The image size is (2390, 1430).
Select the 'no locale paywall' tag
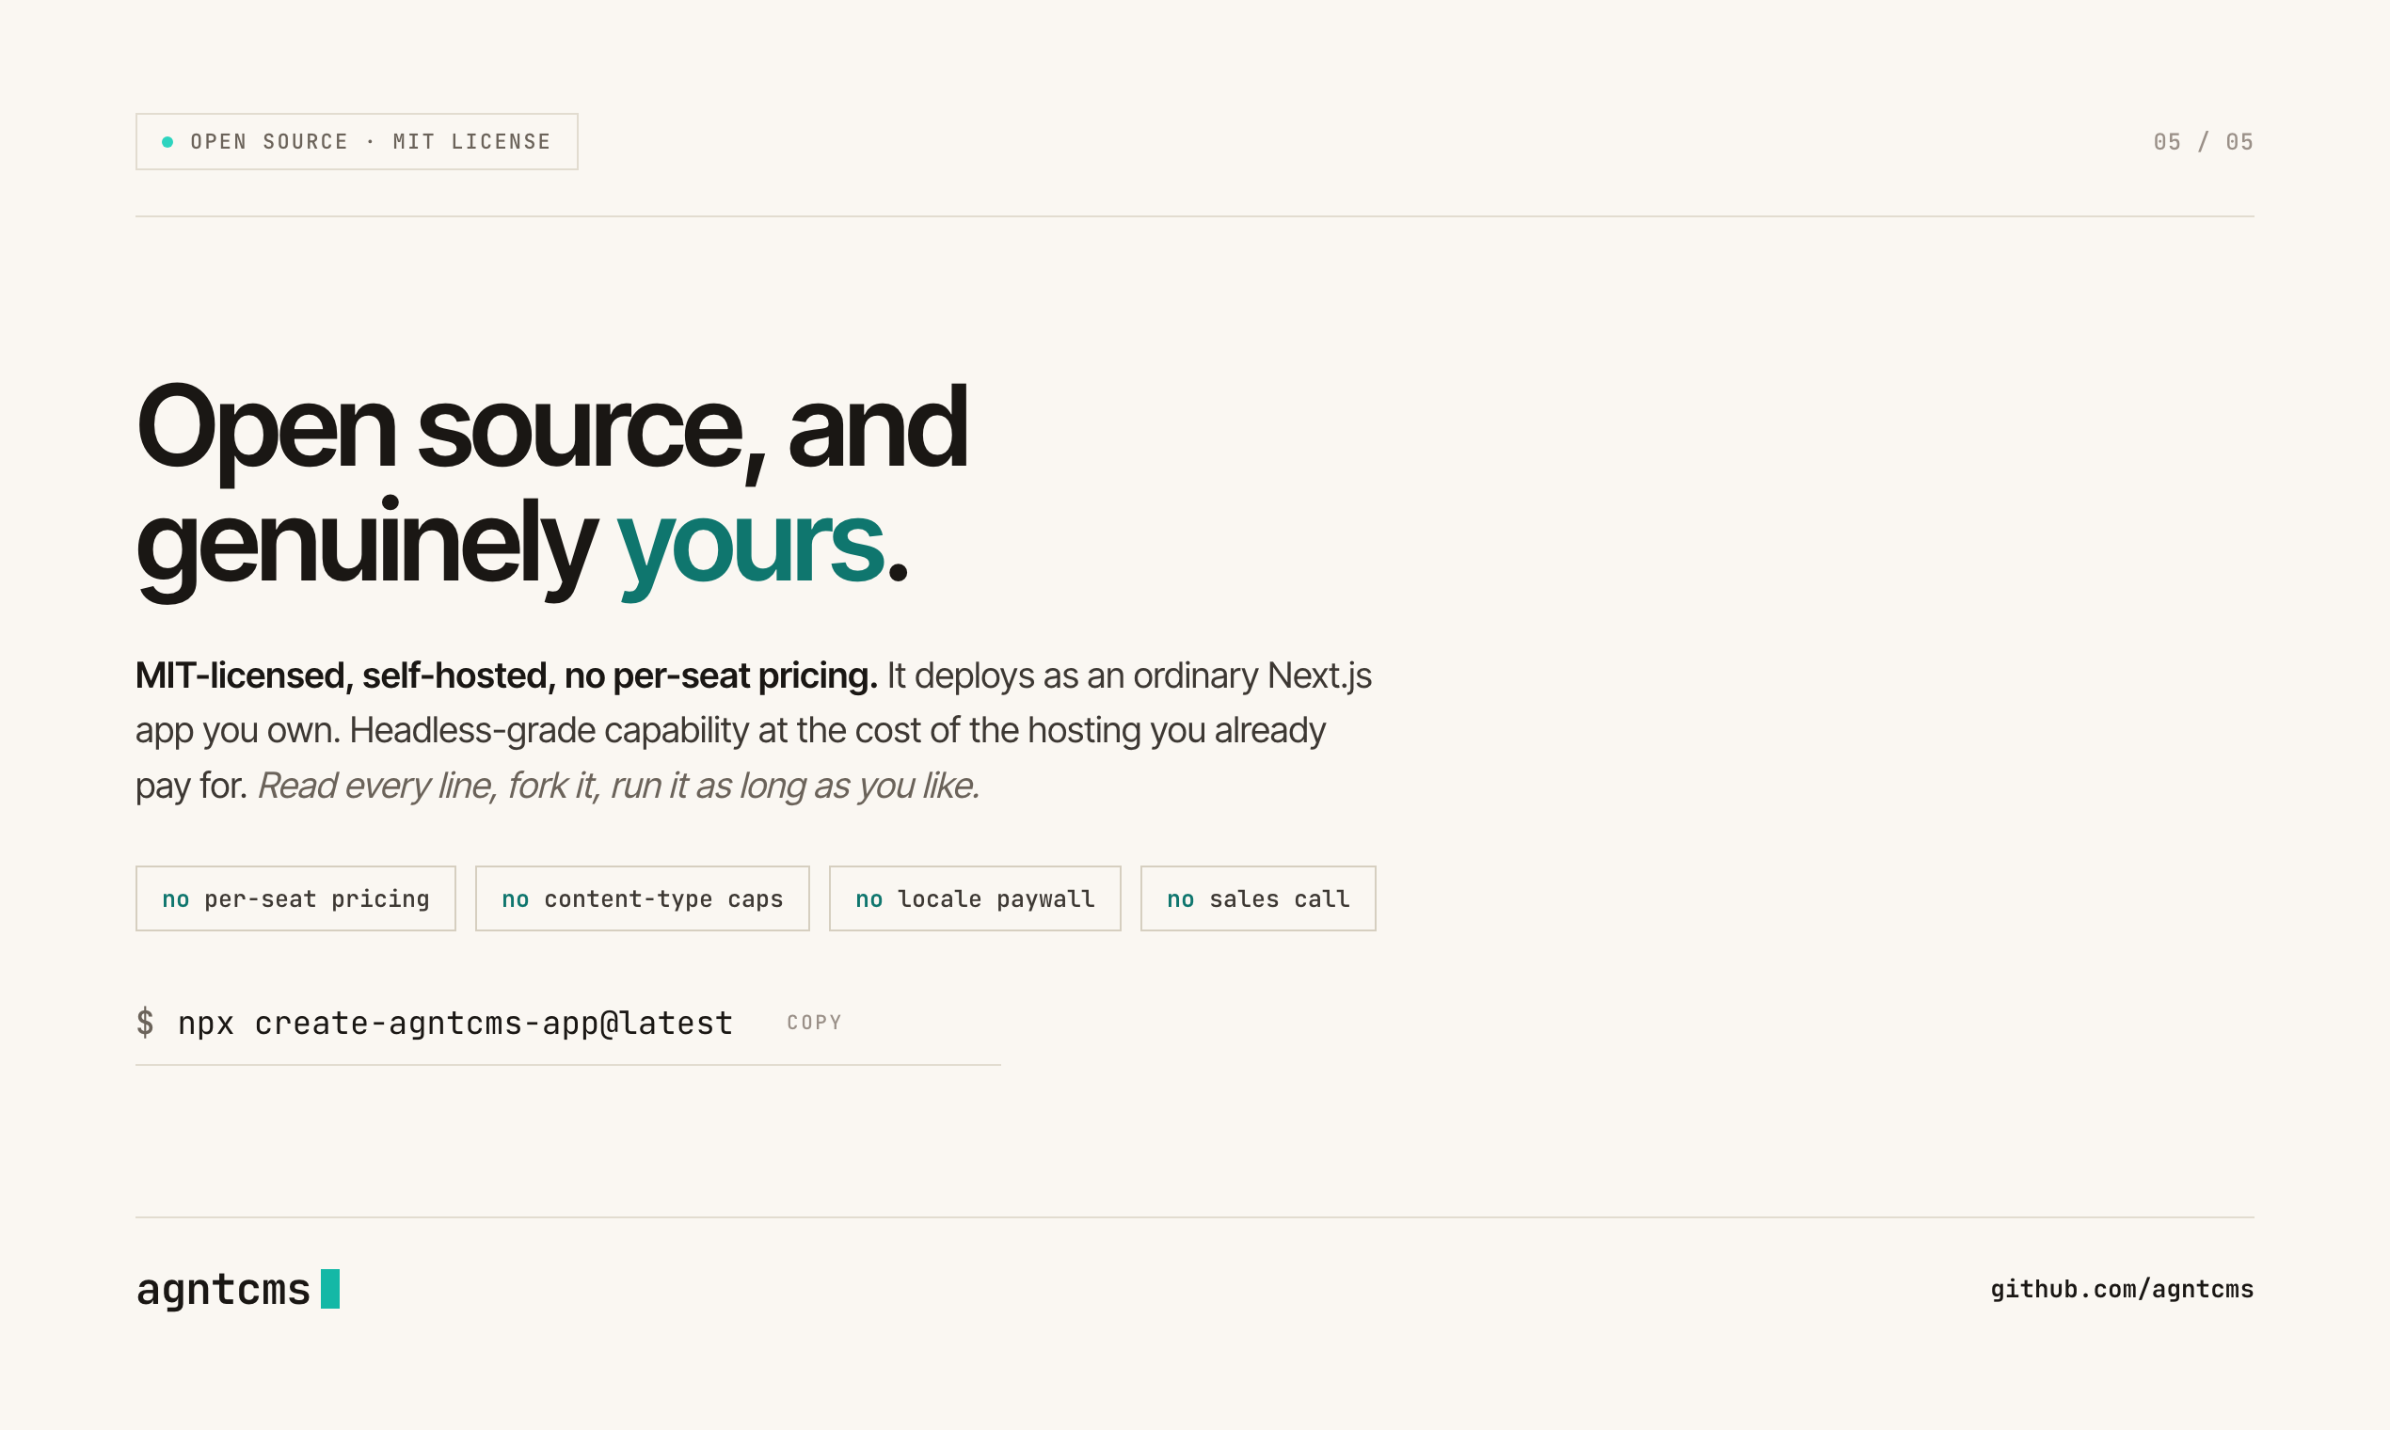tap(975, 899)
